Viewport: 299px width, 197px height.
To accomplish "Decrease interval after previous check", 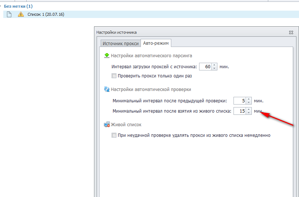I will (248, 102).
